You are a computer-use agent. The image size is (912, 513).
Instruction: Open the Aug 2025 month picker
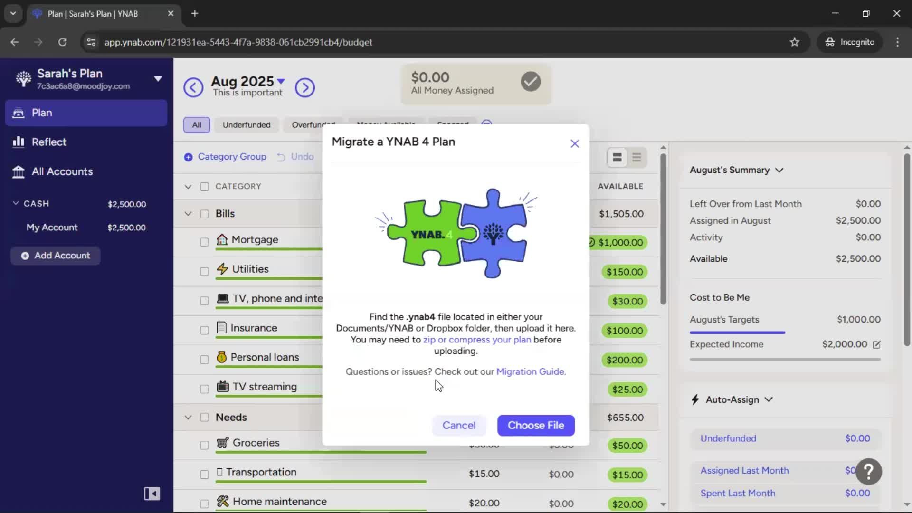[x=247, y=81]
